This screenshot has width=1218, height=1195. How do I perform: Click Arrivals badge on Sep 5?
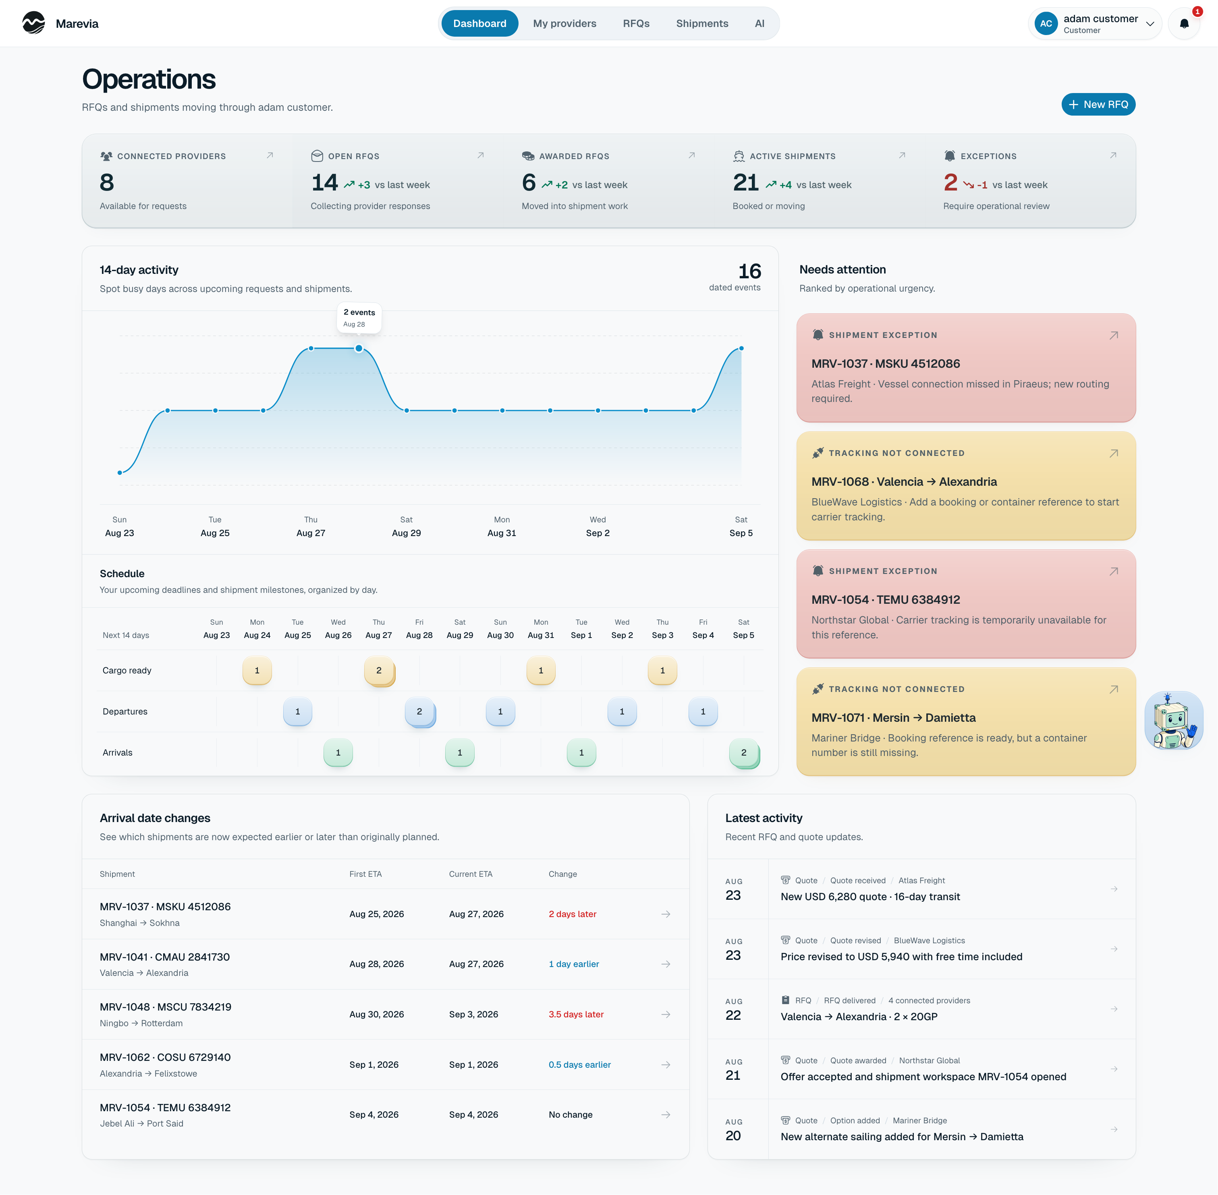pos(744,752)
